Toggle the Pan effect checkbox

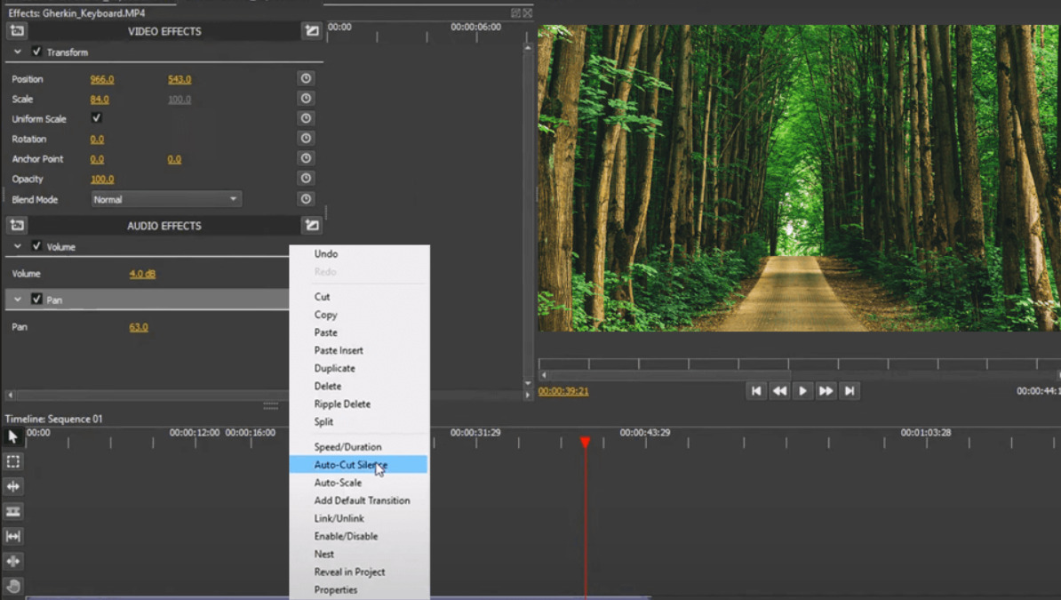pos(37,299)
